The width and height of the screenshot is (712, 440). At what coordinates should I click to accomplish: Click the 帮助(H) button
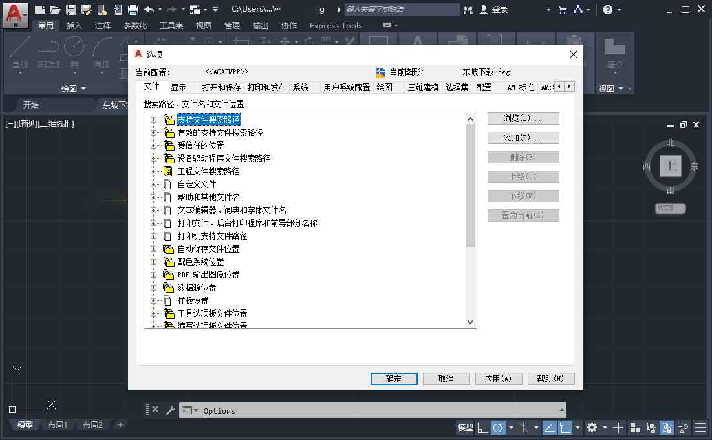[x=551, y=379]
